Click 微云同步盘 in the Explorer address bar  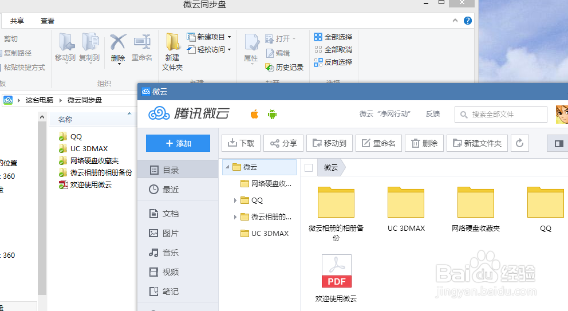[x=85, y=100]
